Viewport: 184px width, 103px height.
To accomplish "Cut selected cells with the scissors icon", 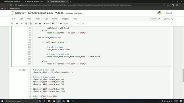I will pyautogui.click(x=22, y=23).
